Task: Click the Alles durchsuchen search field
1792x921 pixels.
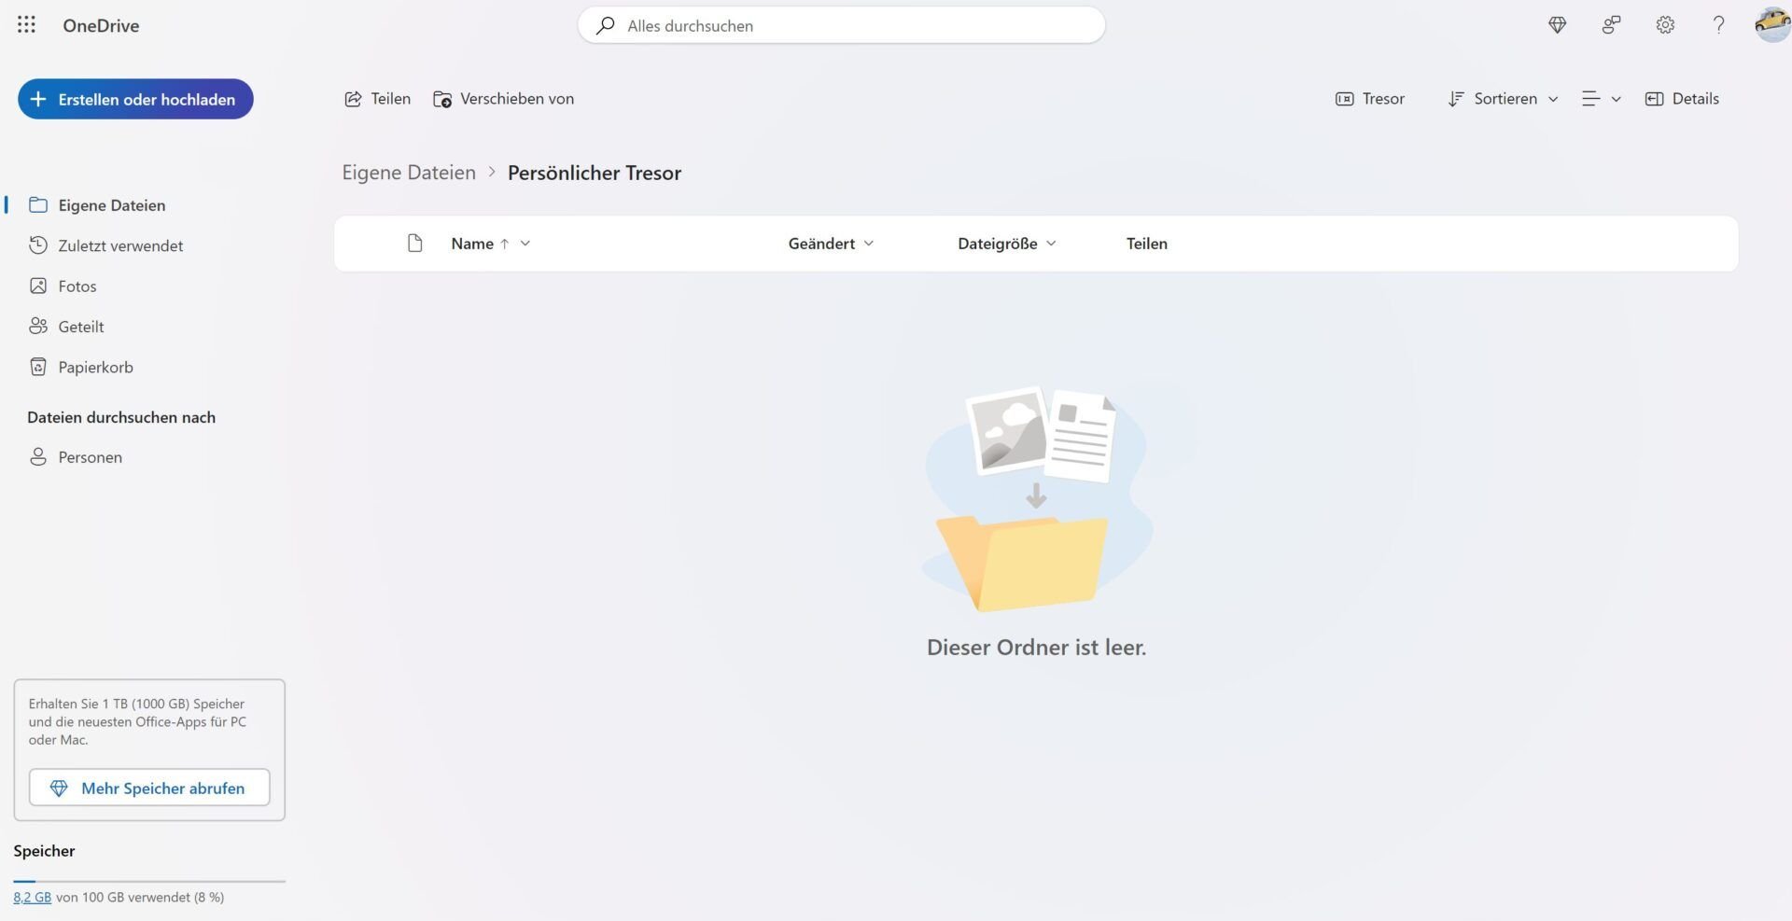Action: (x=841, y=25)
